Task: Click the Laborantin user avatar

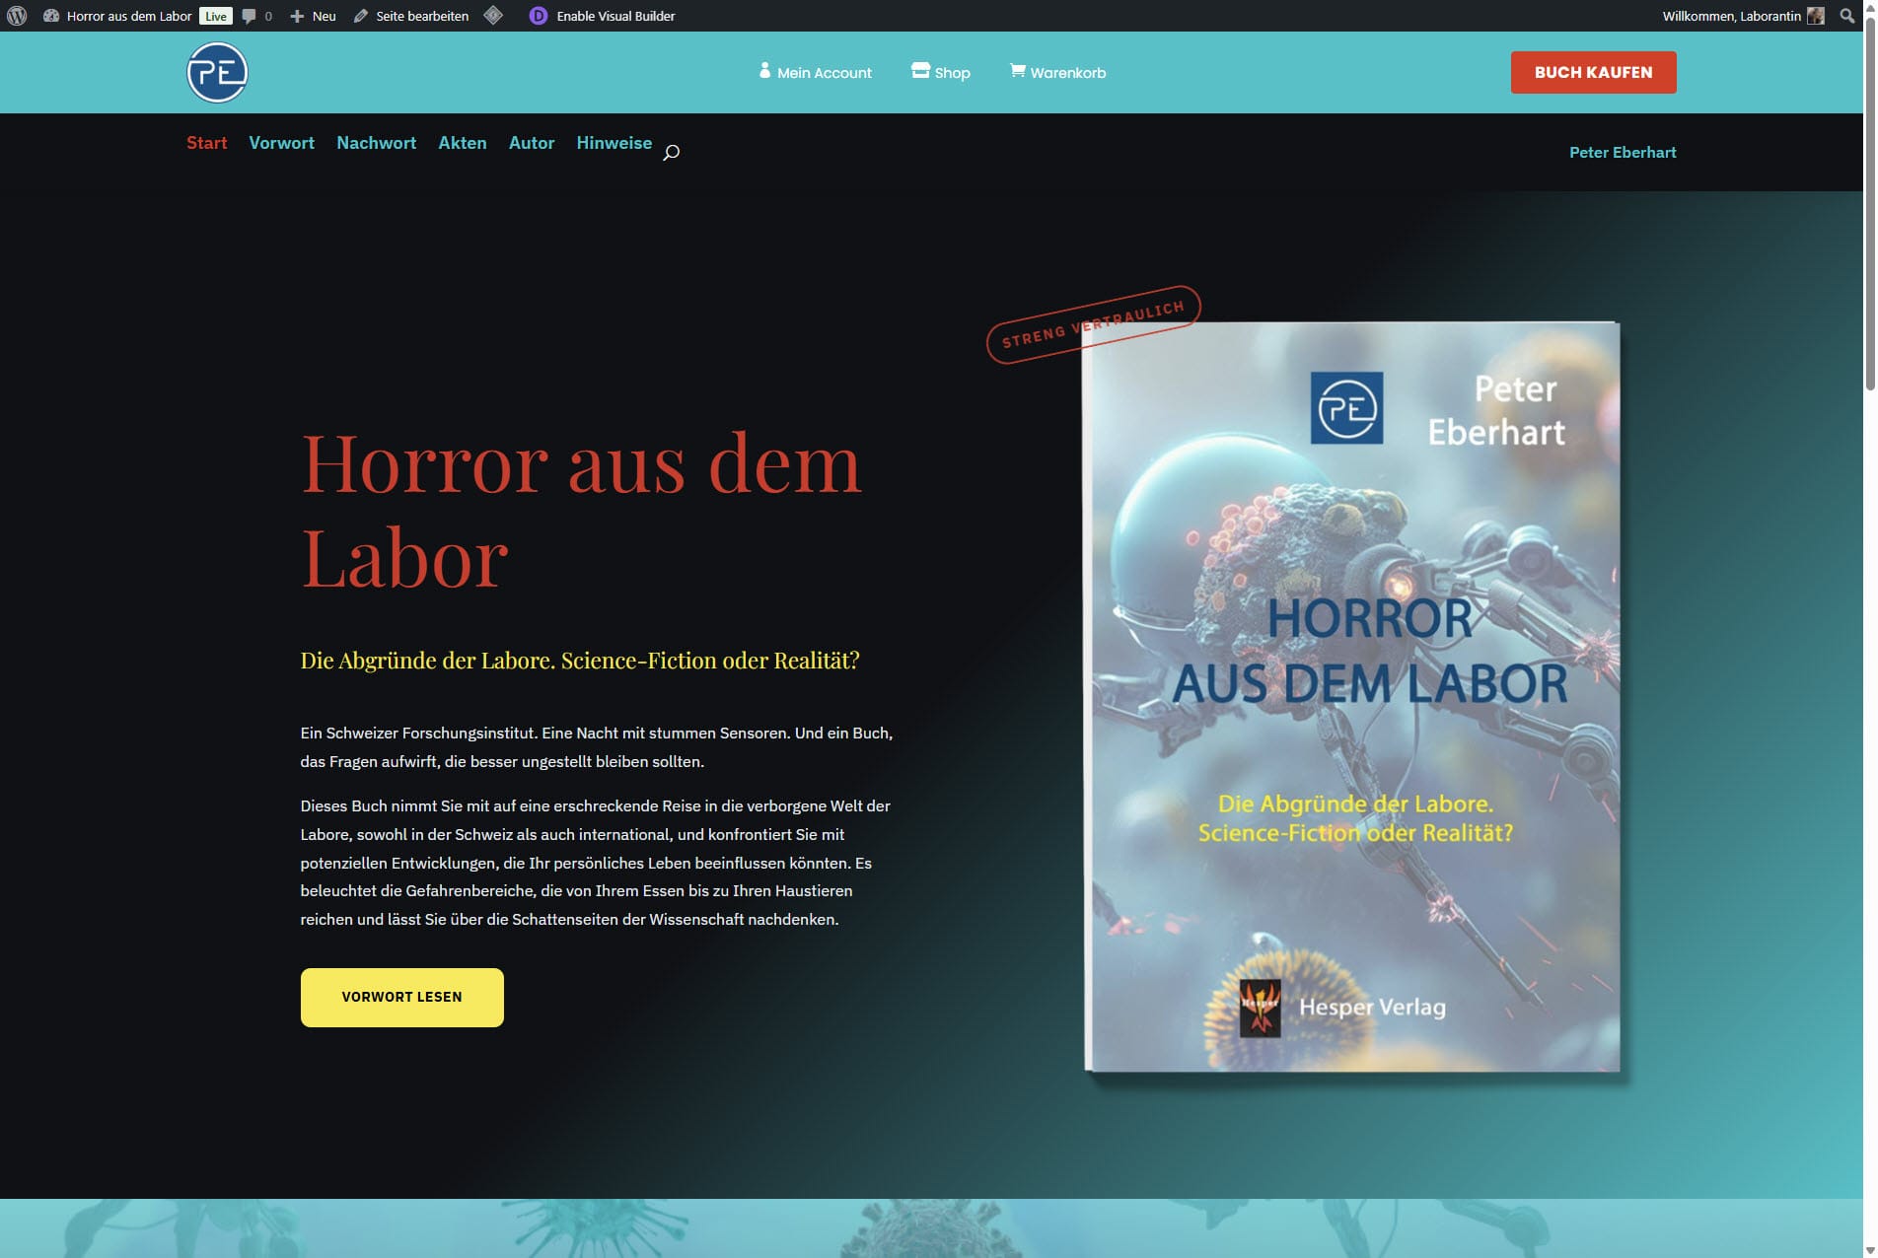Action: pos(1815,16)
